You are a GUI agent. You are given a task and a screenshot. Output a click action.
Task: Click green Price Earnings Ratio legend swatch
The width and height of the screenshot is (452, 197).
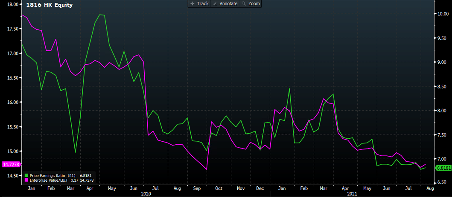point(26,175)
